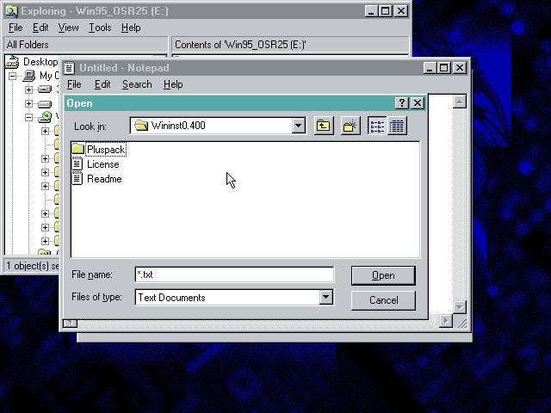Open Explorer Tools menu
This screenshot has width=551, height=413.
100,28
